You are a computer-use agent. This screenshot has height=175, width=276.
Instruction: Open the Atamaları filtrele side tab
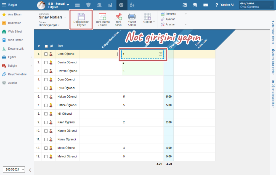(x=273, y=32)
